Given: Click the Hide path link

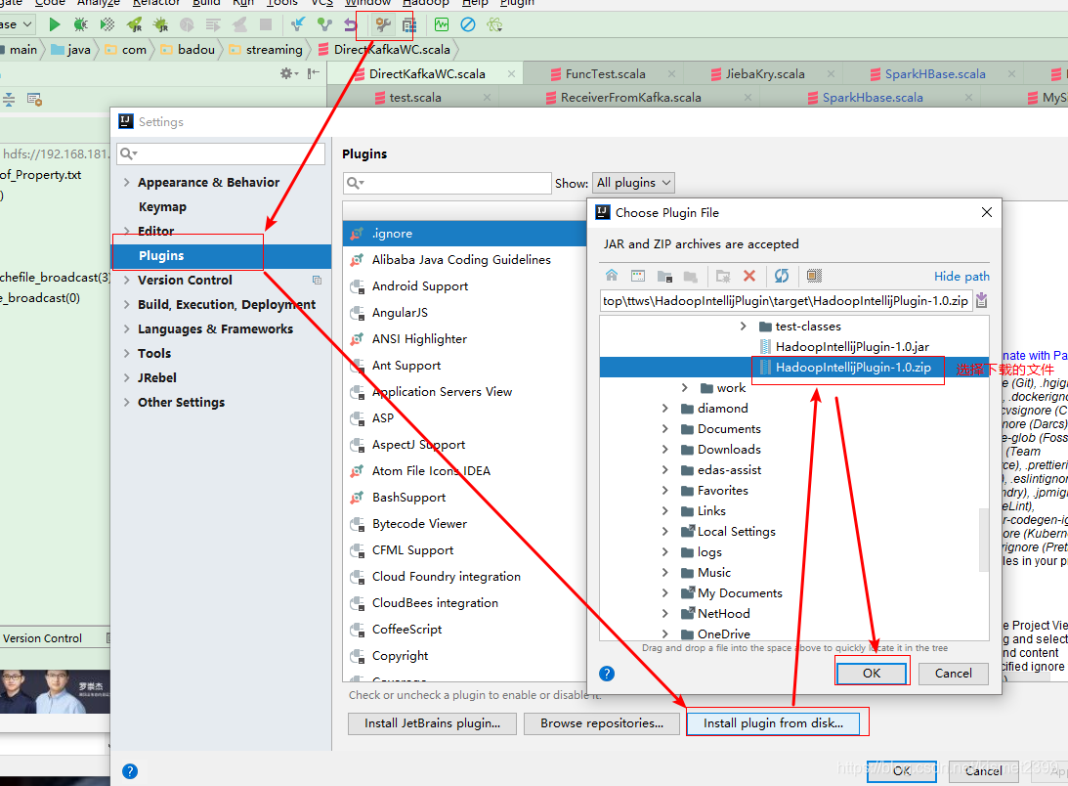Looking at the screenshot, I should (961, 276).
